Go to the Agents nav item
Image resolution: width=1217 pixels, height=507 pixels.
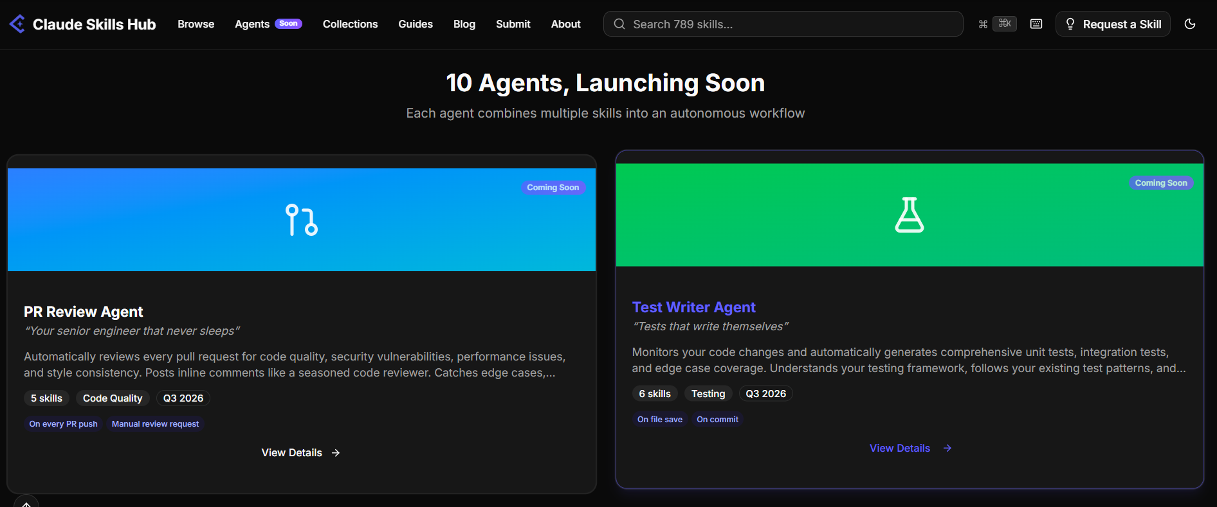tap(252, 24)
